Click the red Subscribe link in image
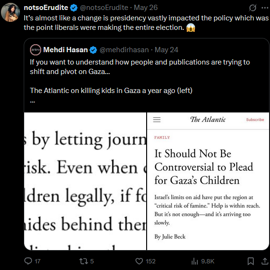Image resolution: width=270 pixels, height=270 pixels. point(255,120)
